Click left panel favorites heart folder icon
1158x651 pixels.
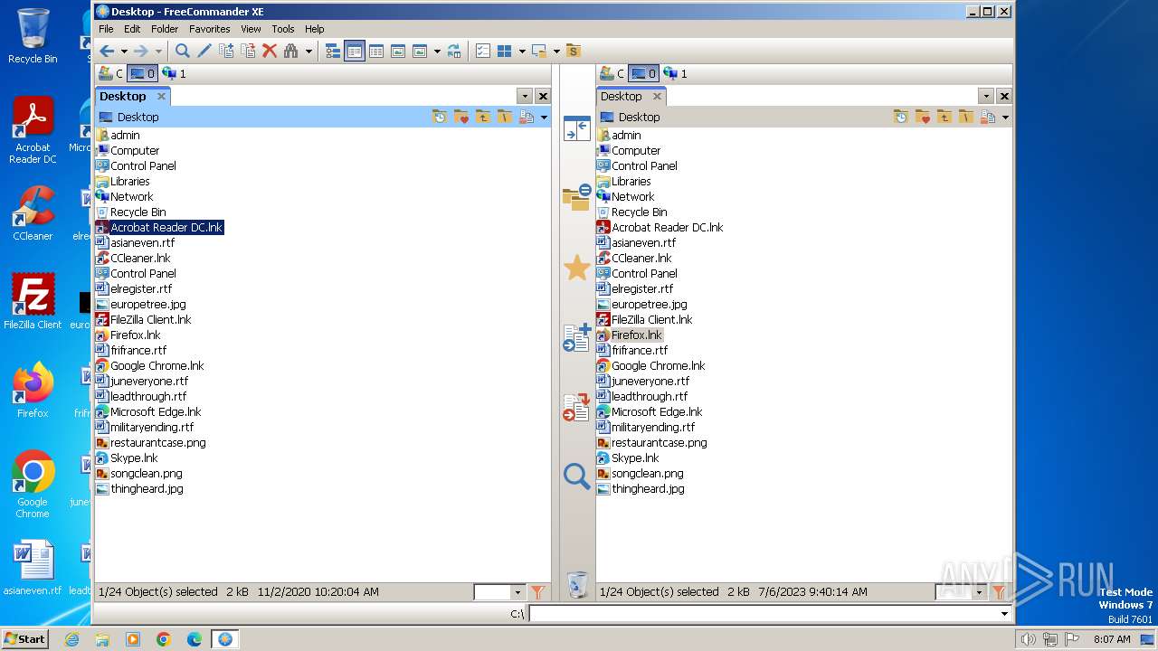(x=461, y=117)
